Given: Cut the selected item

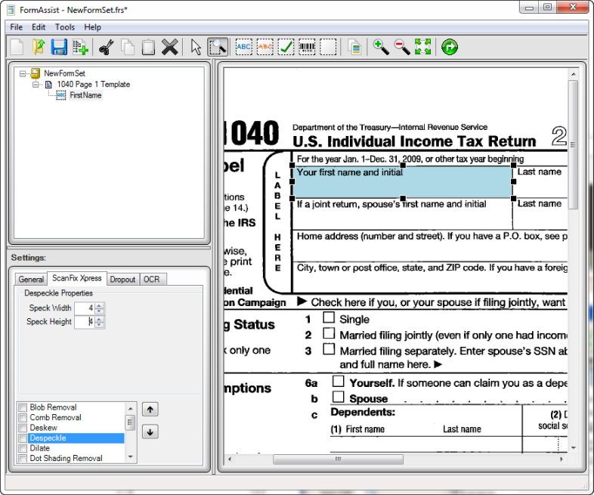Looking at the screenshot, I should pyautogui.click(x=107, y=48).
